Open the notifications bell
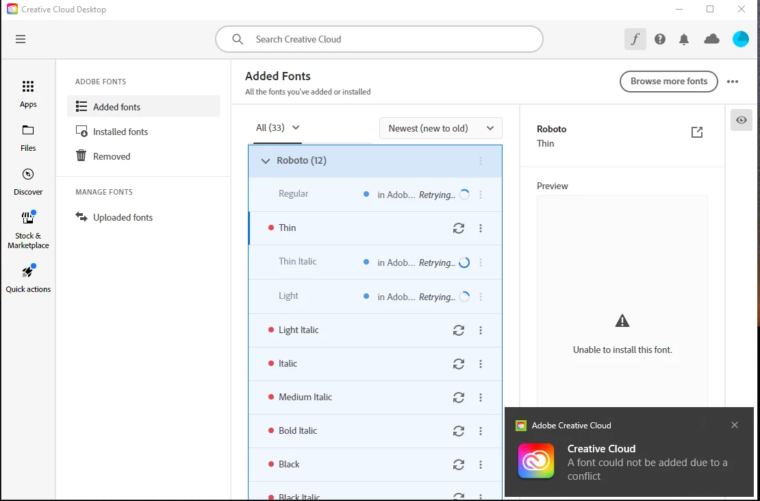 (684, 39)
